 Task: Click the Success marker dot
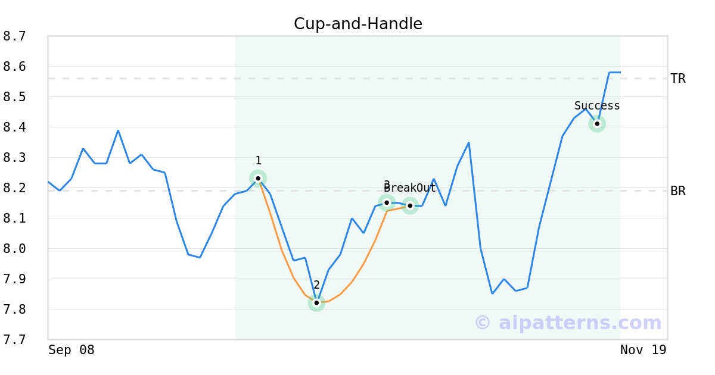click(597, 124)
